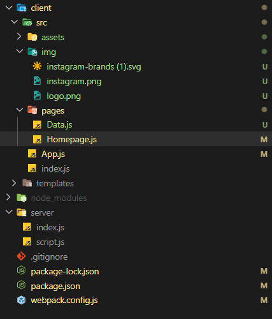This screenshot has height=319, width=272.
Task: Click the Node icon beside package-lock.json
Action: (21, 271)
